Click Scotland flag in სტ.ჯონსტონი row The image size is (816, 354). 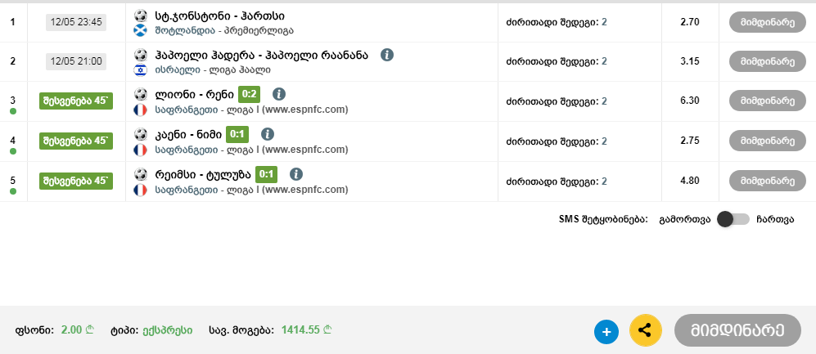139,30
